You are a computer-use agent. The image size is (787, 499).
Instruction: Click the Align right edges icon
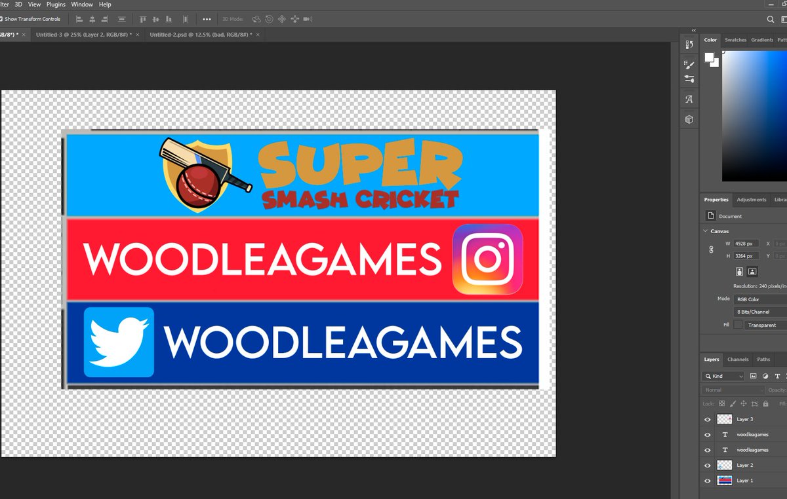(x=106, y=19)
